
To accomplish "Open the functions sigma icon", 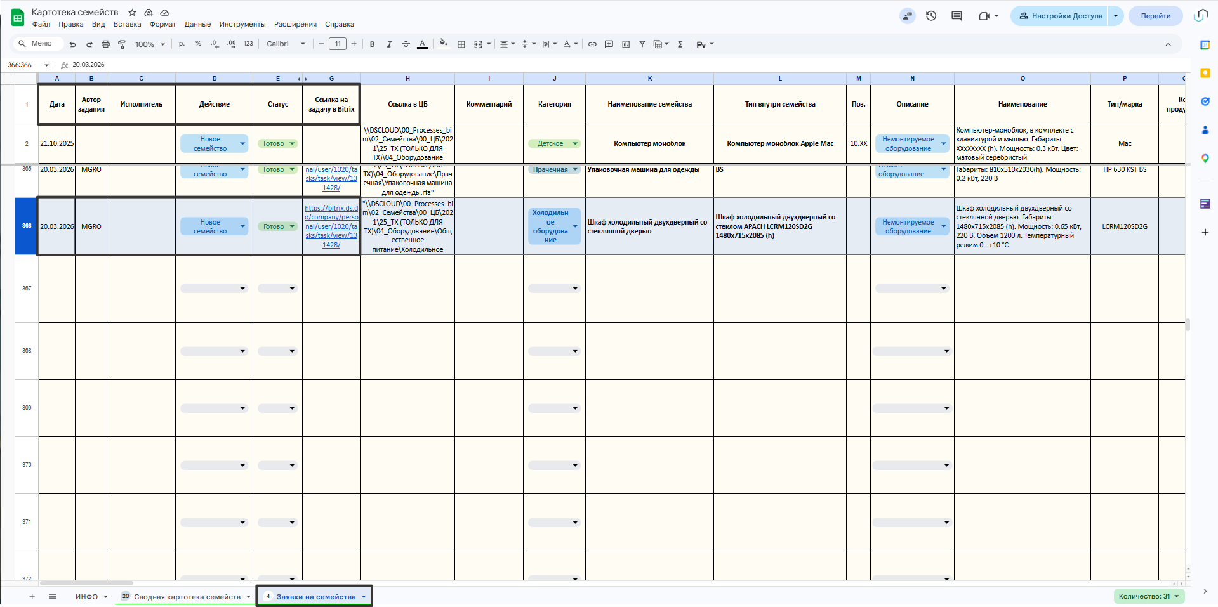I will pyautogui.click(x=680, y=44).
